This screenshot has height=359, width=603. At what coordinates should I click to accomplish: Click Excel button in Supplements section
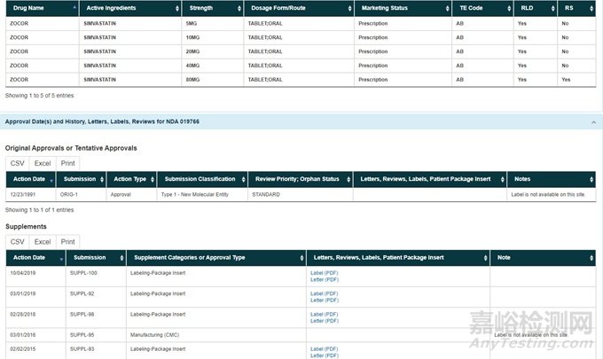tap(43, 242)
